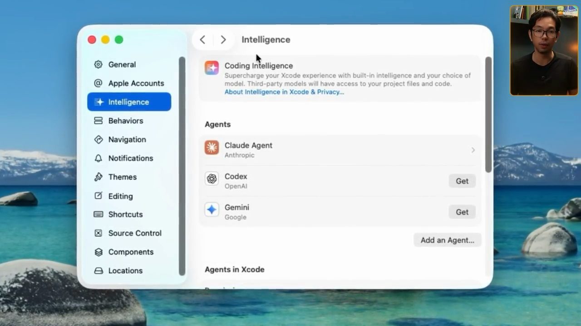Get the Gemini agent
Image resolution: width=581 pixels, height=326 pixels.
[462, 212]
